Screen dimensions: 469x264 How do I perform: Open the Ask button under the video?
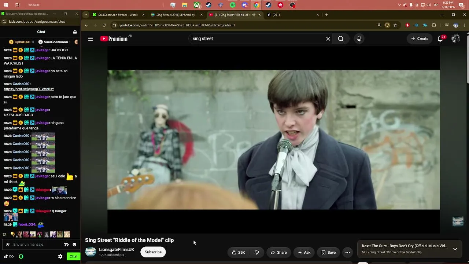304,252
